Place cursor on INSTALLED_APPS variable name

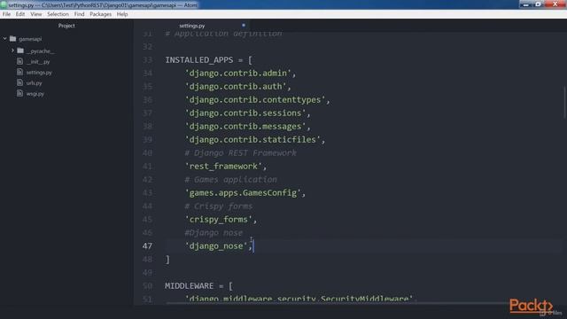[x=199, y=59]
